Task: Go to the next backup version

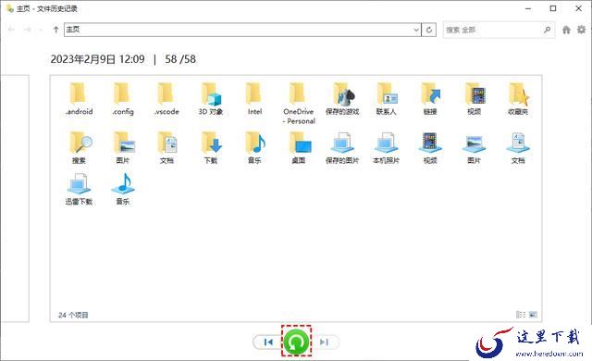Action: (325, 342)
